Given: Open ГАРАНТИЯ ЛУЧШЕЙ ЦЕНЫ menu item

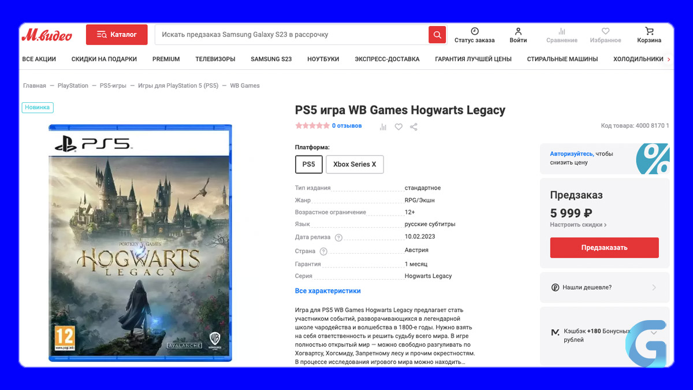Looking at the screenshot, I should pyautogui.click(x=474, y=59).
